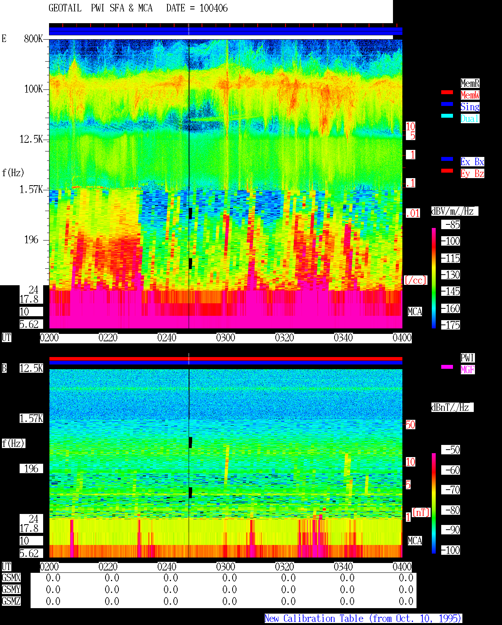Screen dimensions: 502x625
Task: Click the 100K frequency label on E panel
Action: coord(34,89)
